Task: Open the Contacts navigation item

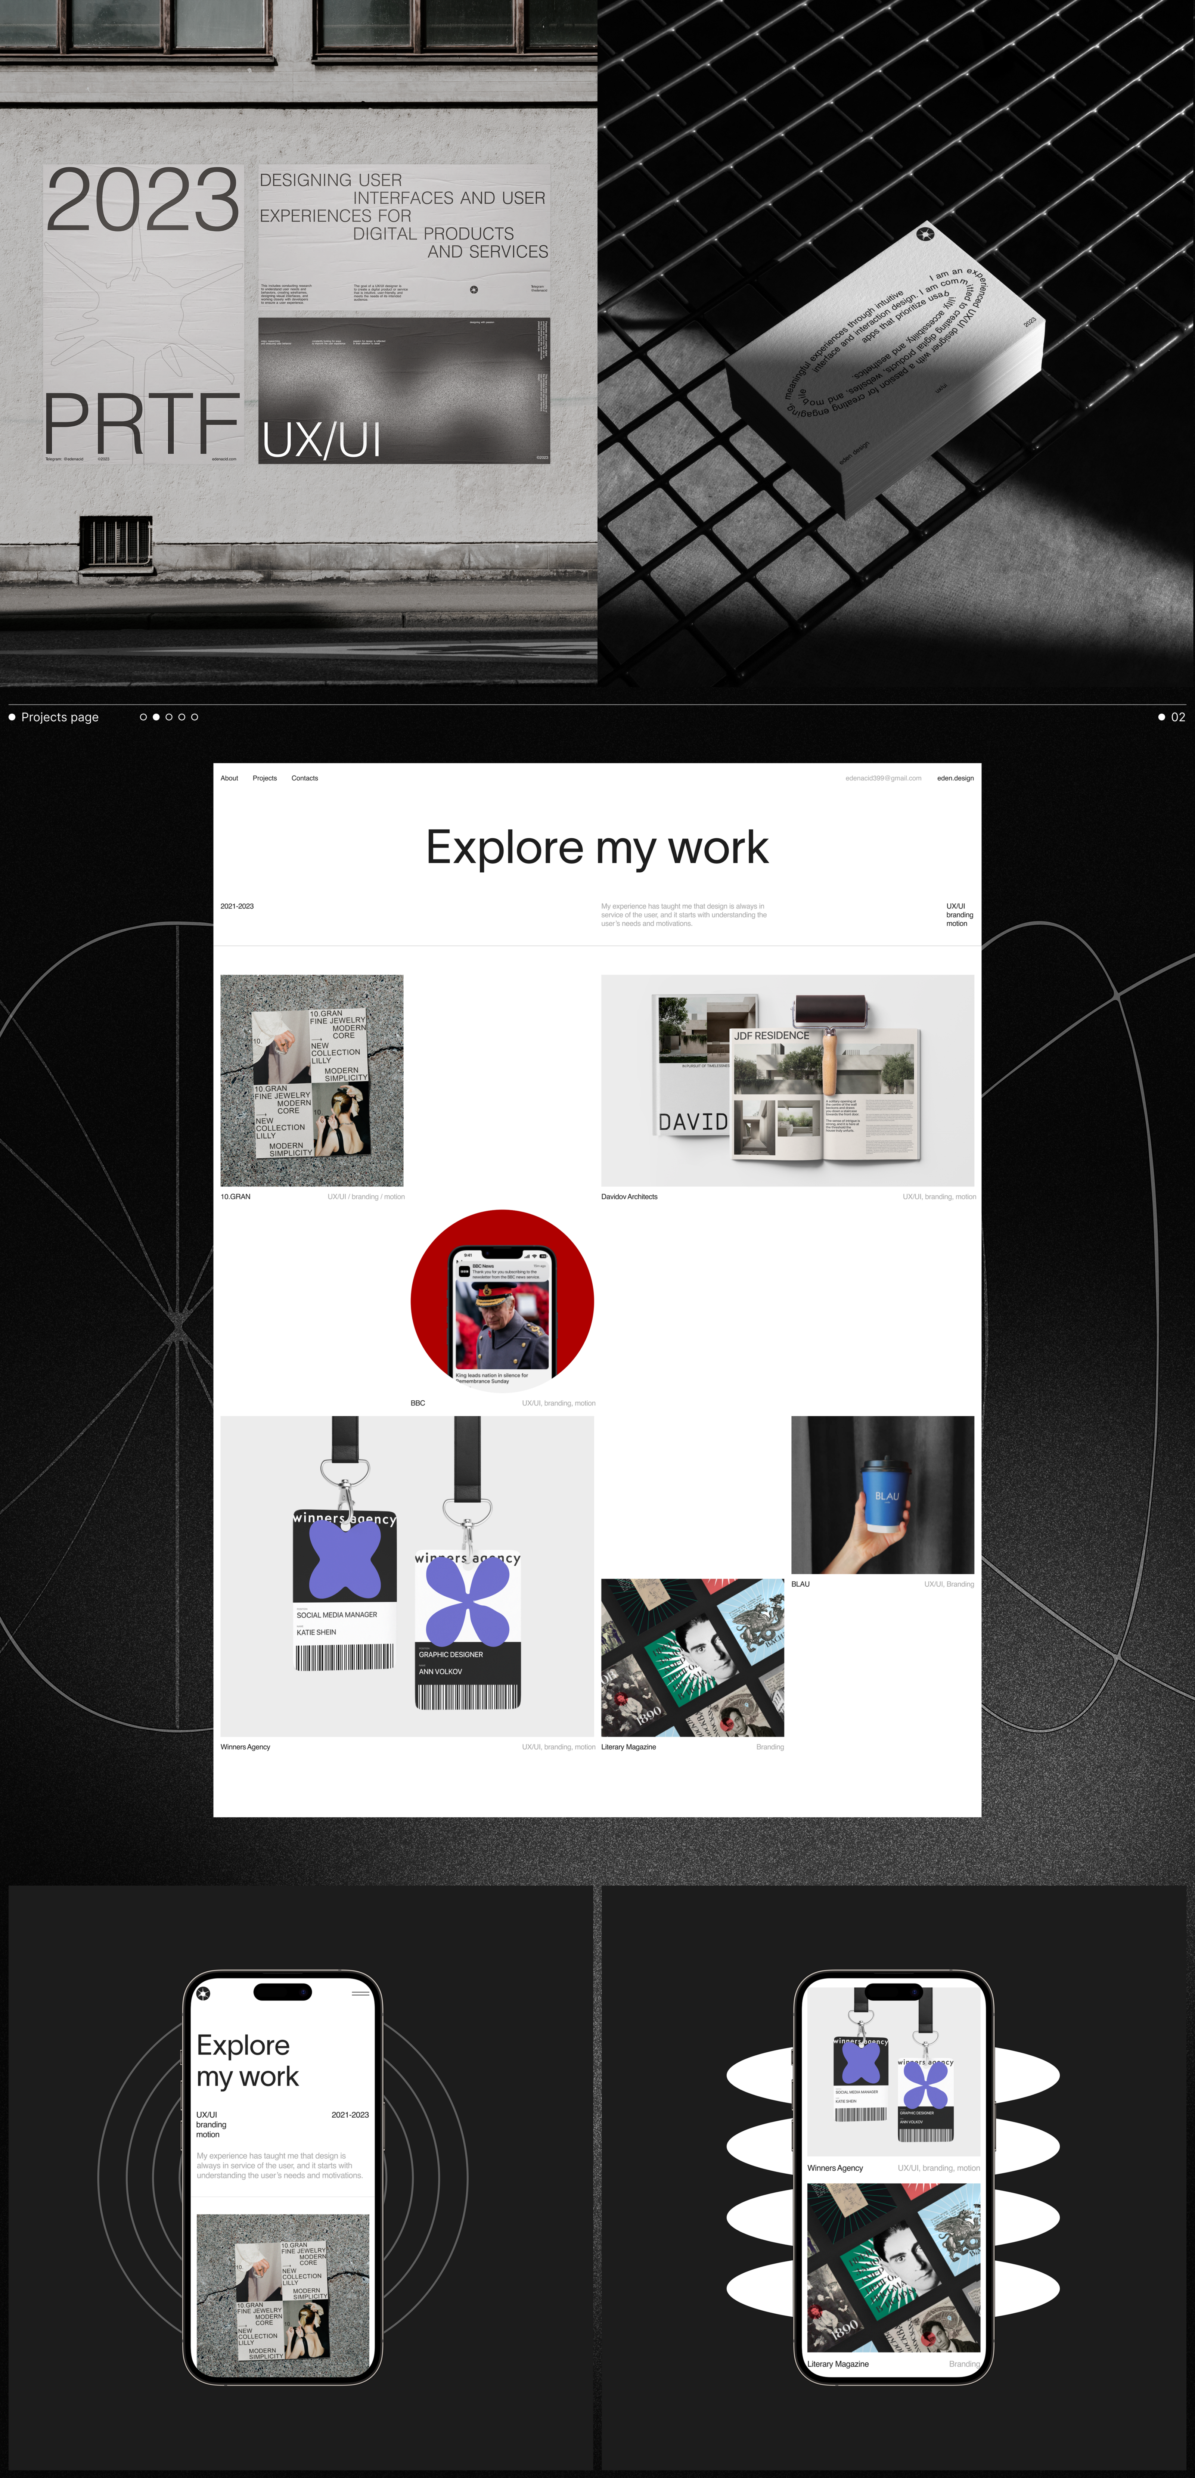Action: tap(305, 778)
